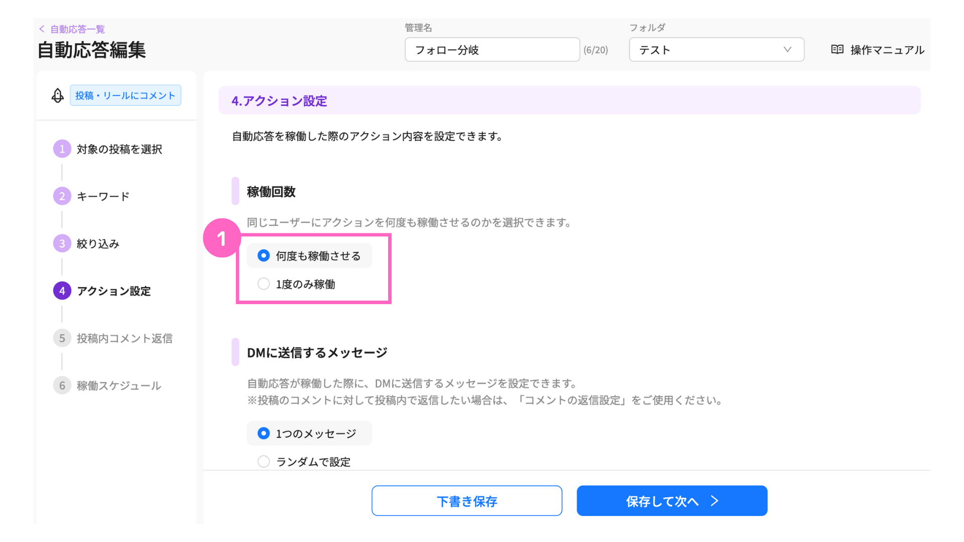Click the rocket icon in sidebar header
Screen dimensions: 964x542
58,95
